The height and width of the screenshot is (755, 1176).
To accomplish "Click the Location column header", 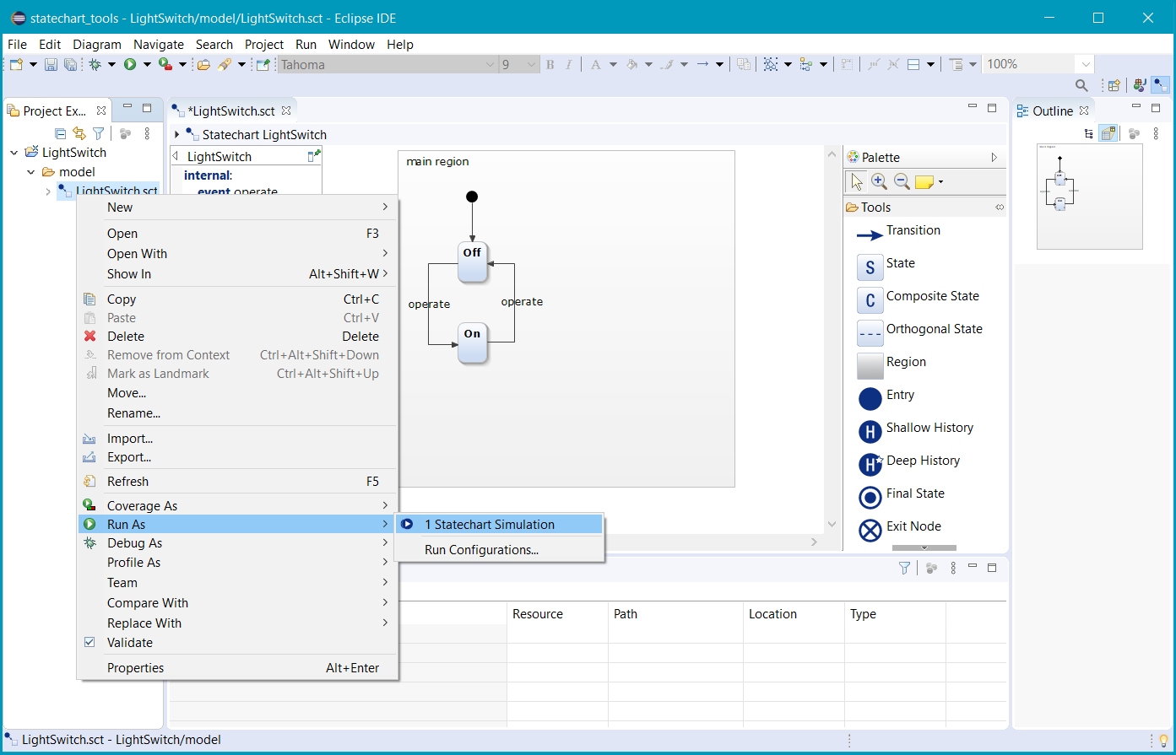I will tap(794, 614).
